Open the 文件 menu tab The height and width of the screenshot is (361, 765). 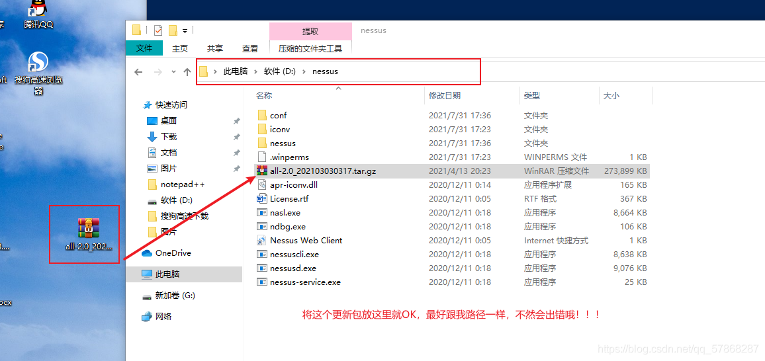144,48
